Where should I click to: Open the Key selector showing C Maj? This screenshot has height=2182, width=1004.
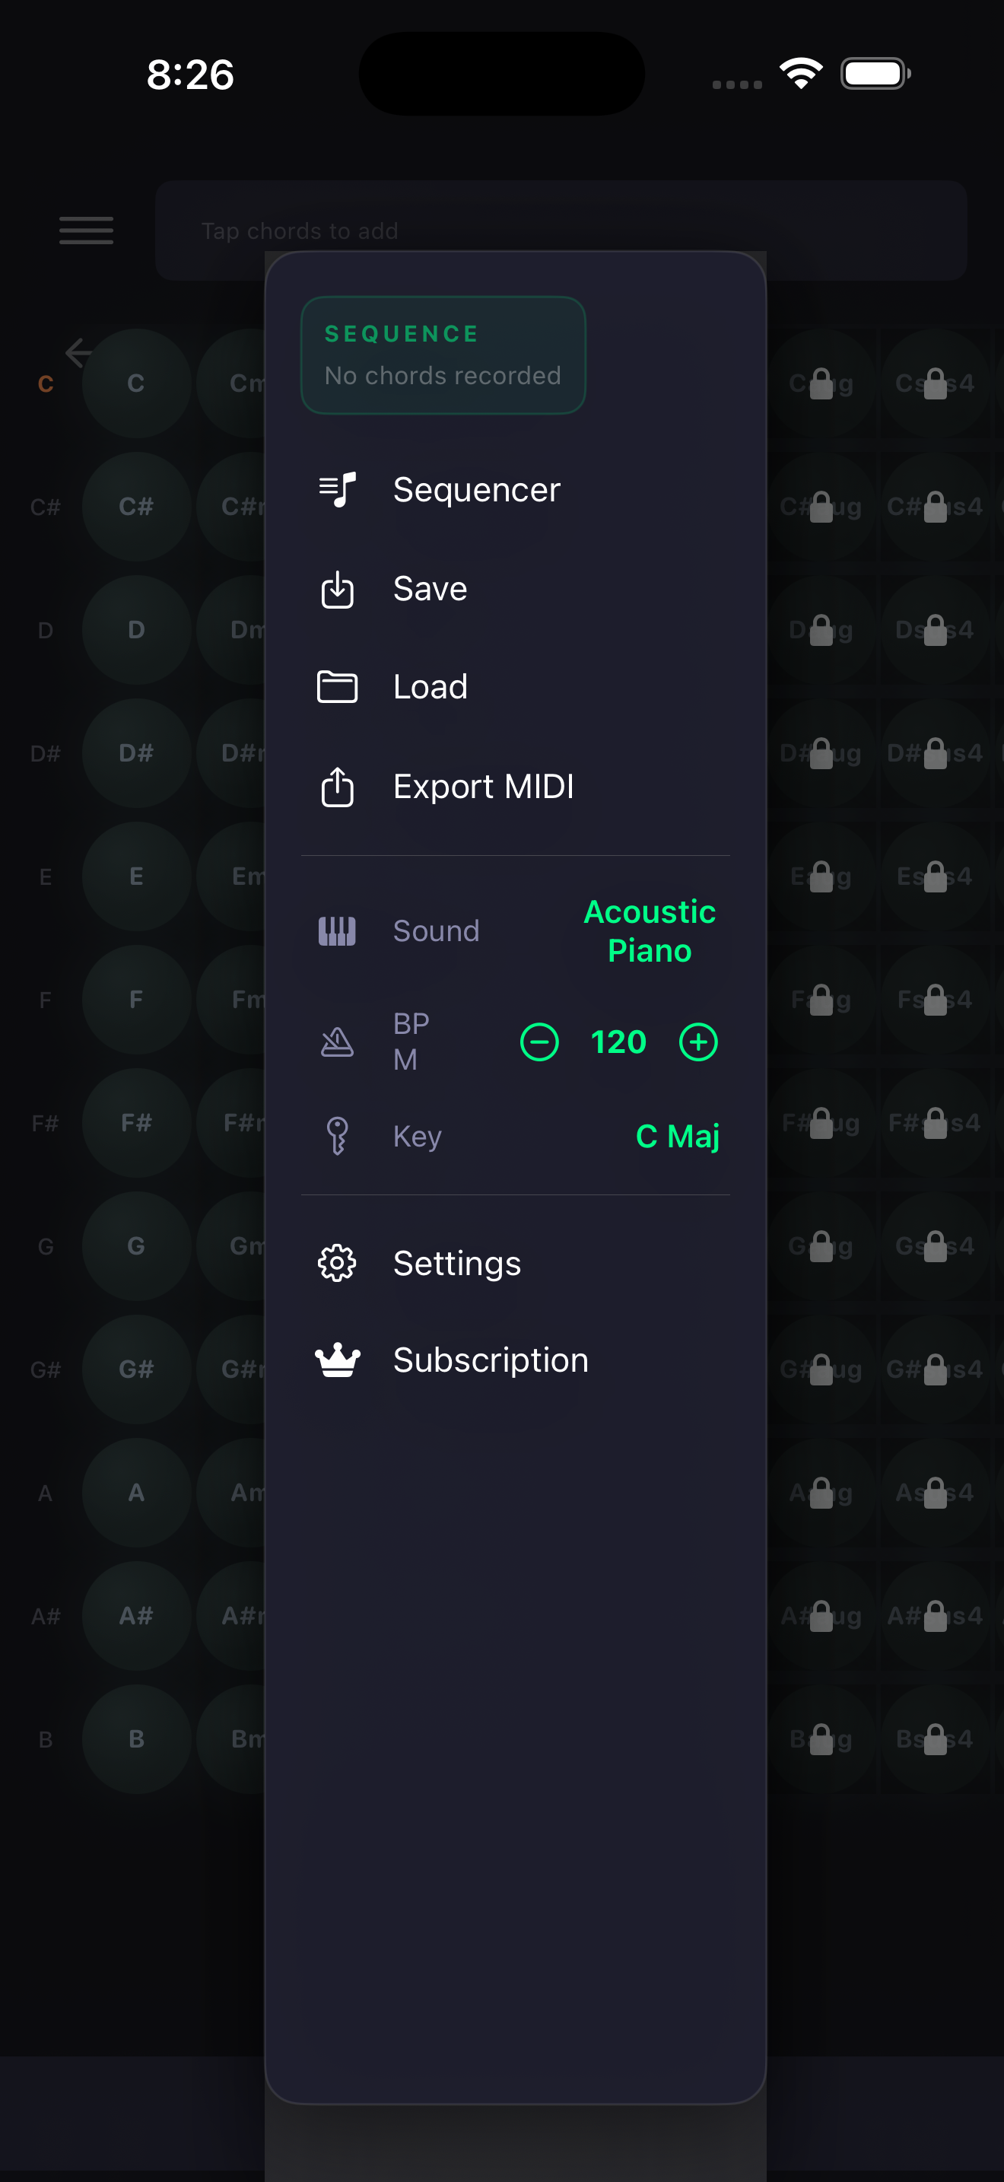tap(677, 1136)
